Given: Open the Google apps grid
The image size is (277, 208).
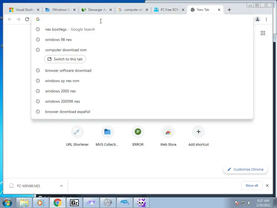Looking at the screenshot, I should coord(263,33).
